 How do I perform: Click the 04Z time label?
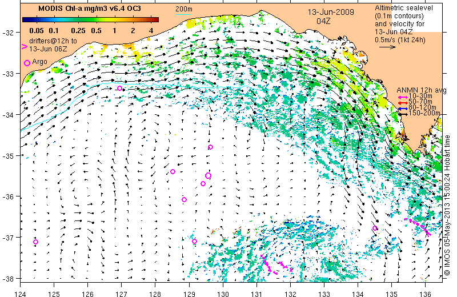[323, 21]
